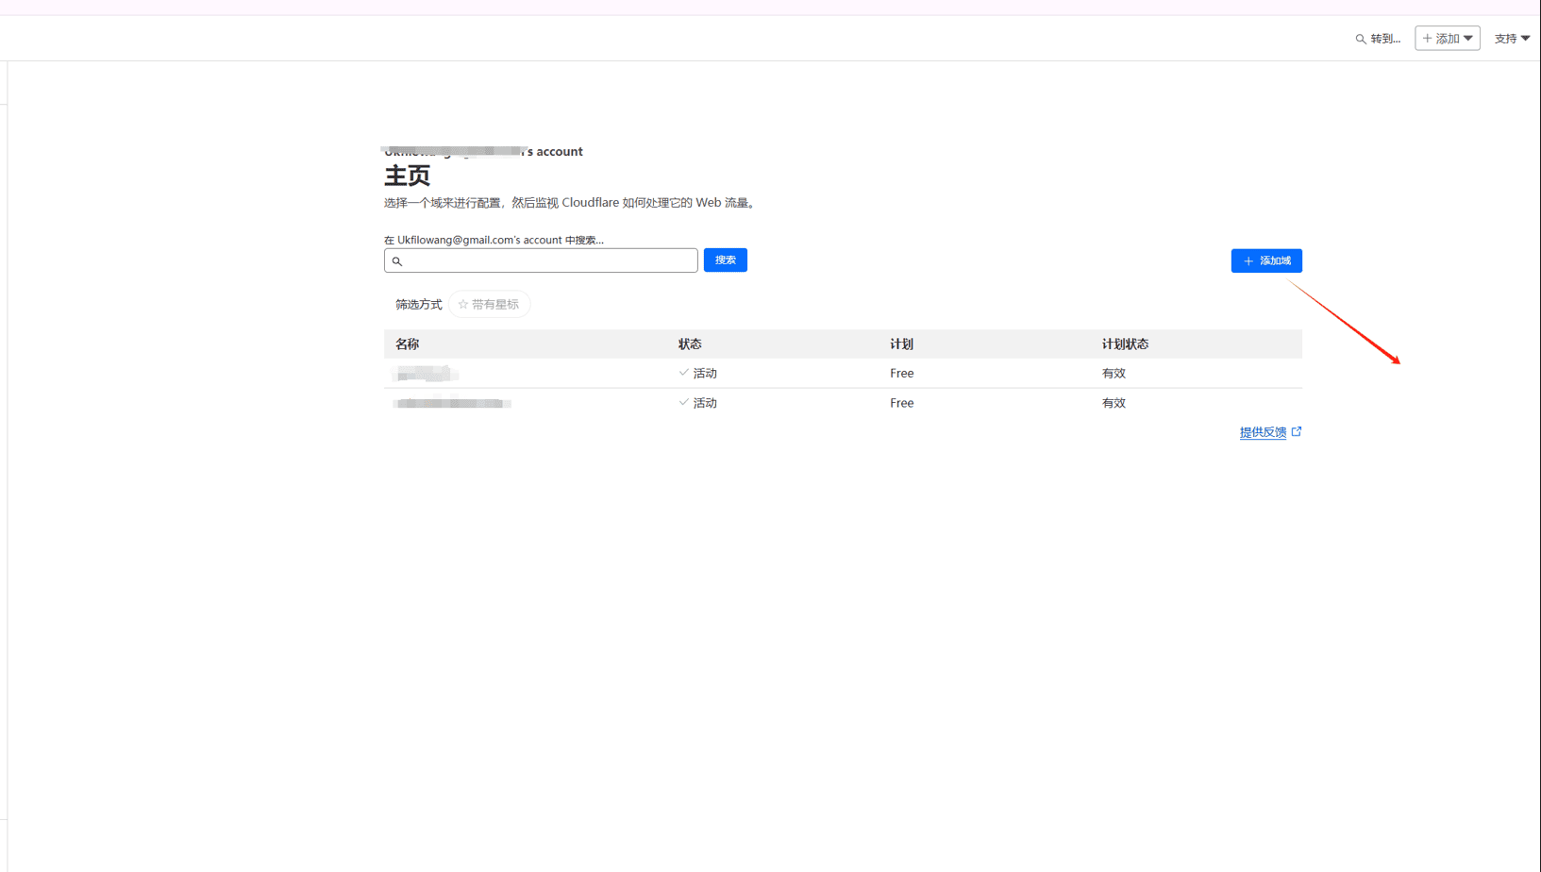Click the star icon on the 带有星标 chip
1541x872 pixels.
461,304
